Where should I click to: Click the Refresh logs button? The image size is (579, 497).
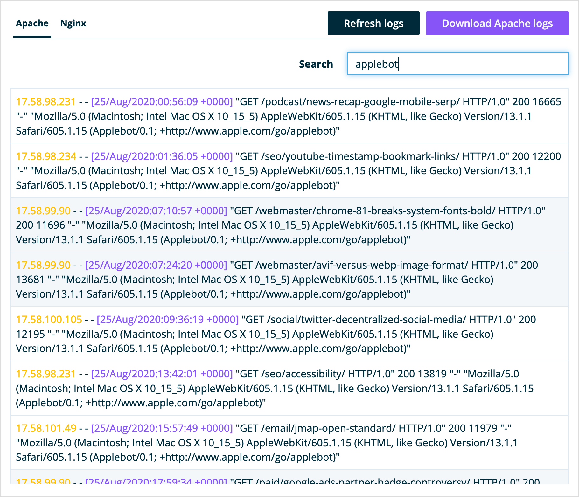[x=373, y=23]
